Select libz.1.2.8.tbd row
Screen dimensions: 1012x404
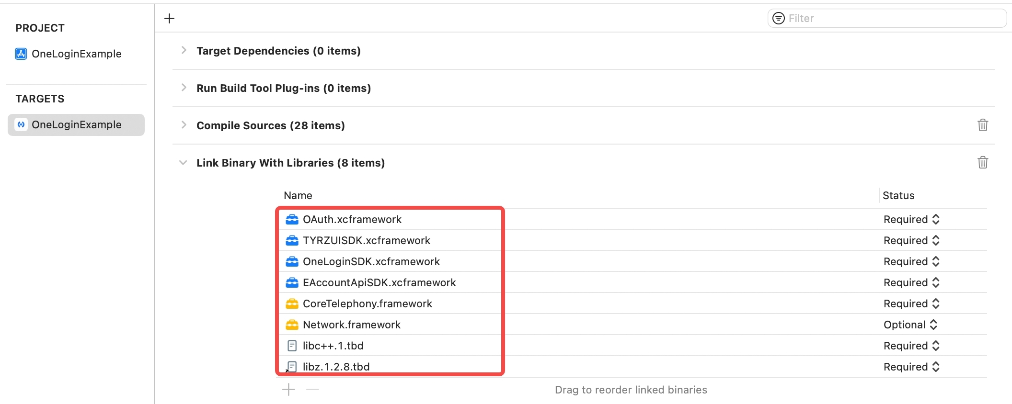click(632, 367)
